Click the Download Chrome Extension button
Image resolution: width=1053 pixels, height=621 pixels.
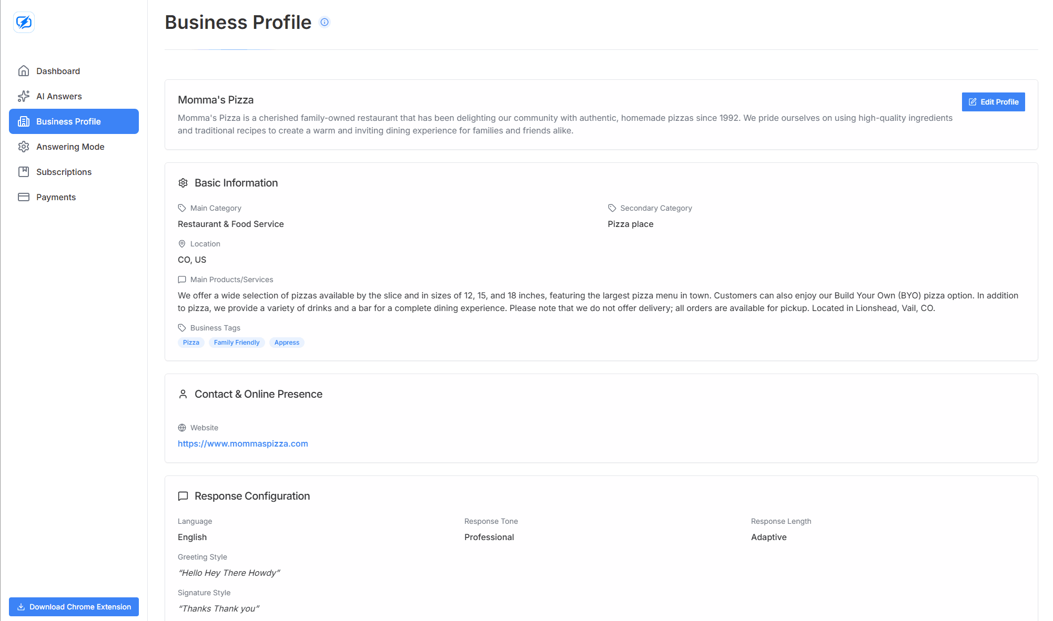(x=74, y=607)
